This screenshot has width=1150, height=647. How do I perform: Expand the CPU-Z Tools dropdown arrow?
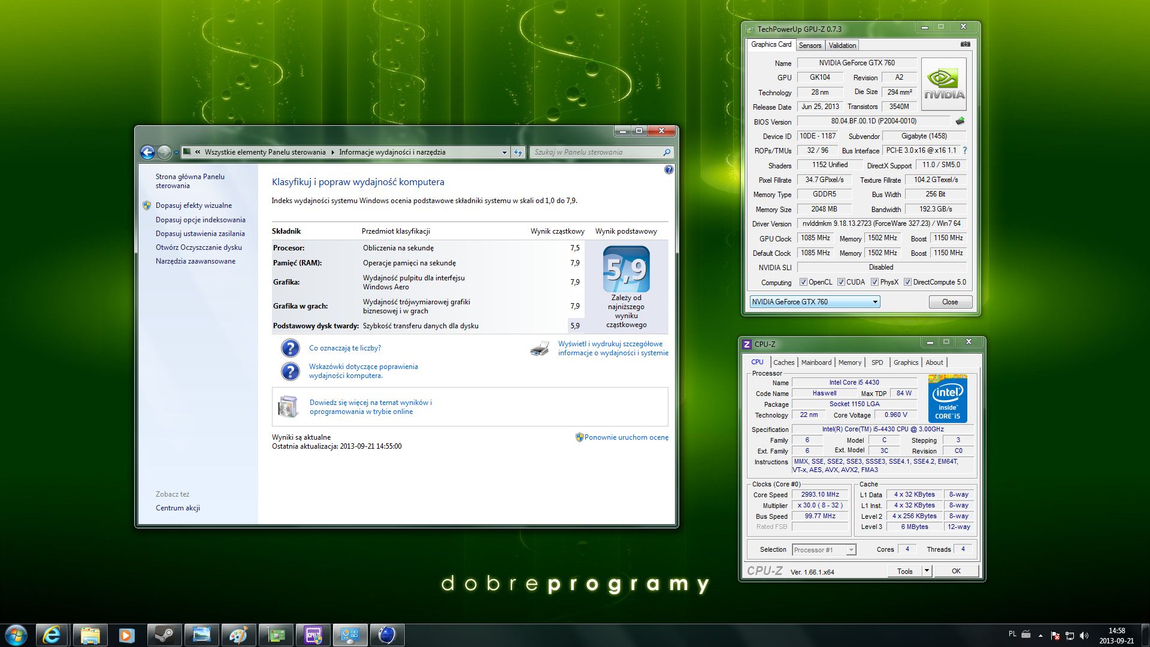(927, 571)
